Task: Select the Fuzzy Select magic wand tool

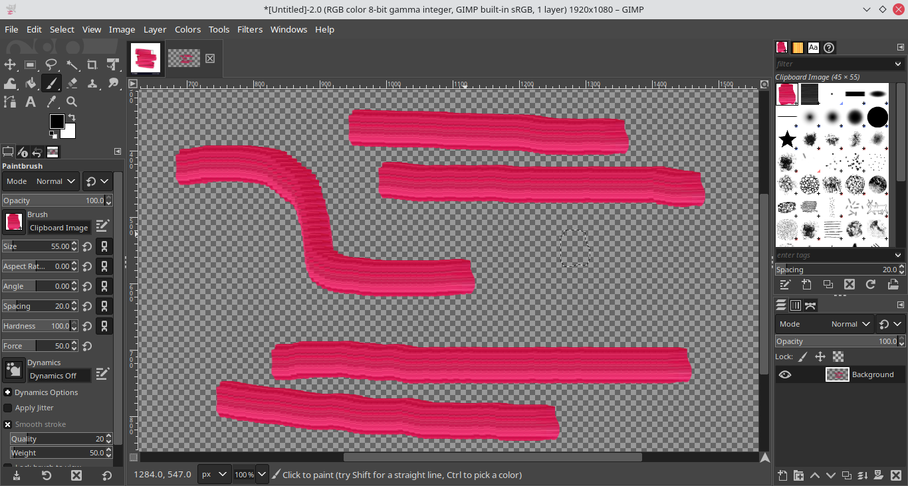Action: 72,64
